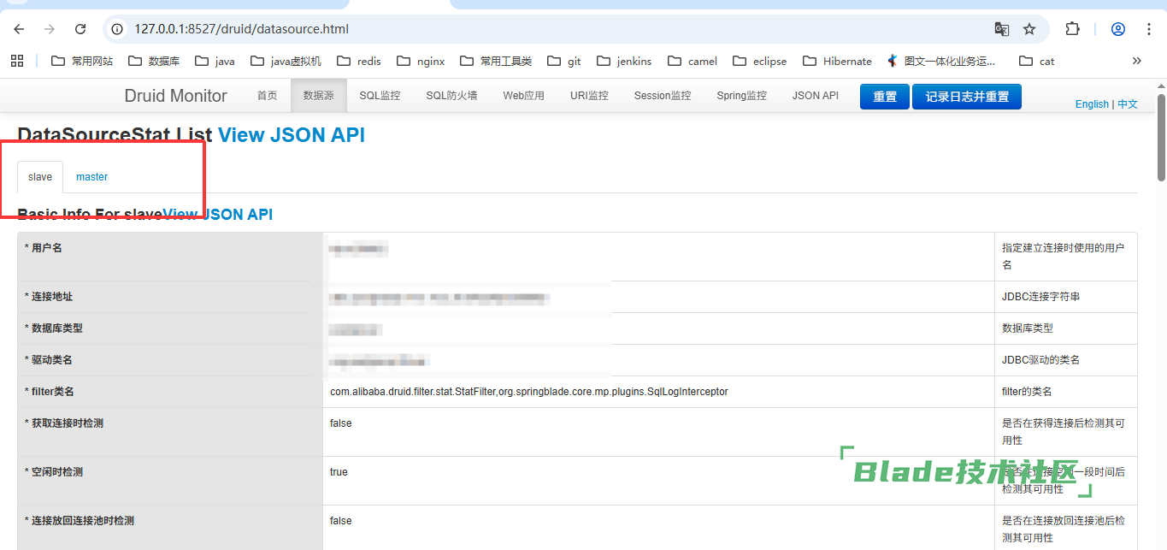Switch to the master datasource tab
1167x550 pixels.
pyautogui.click(x=91, y=177)
